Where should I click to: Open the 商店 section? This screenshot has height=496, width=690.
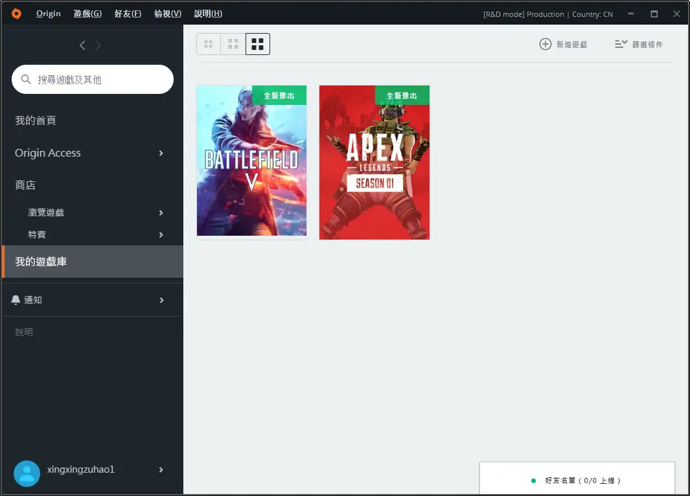[25, 185]
